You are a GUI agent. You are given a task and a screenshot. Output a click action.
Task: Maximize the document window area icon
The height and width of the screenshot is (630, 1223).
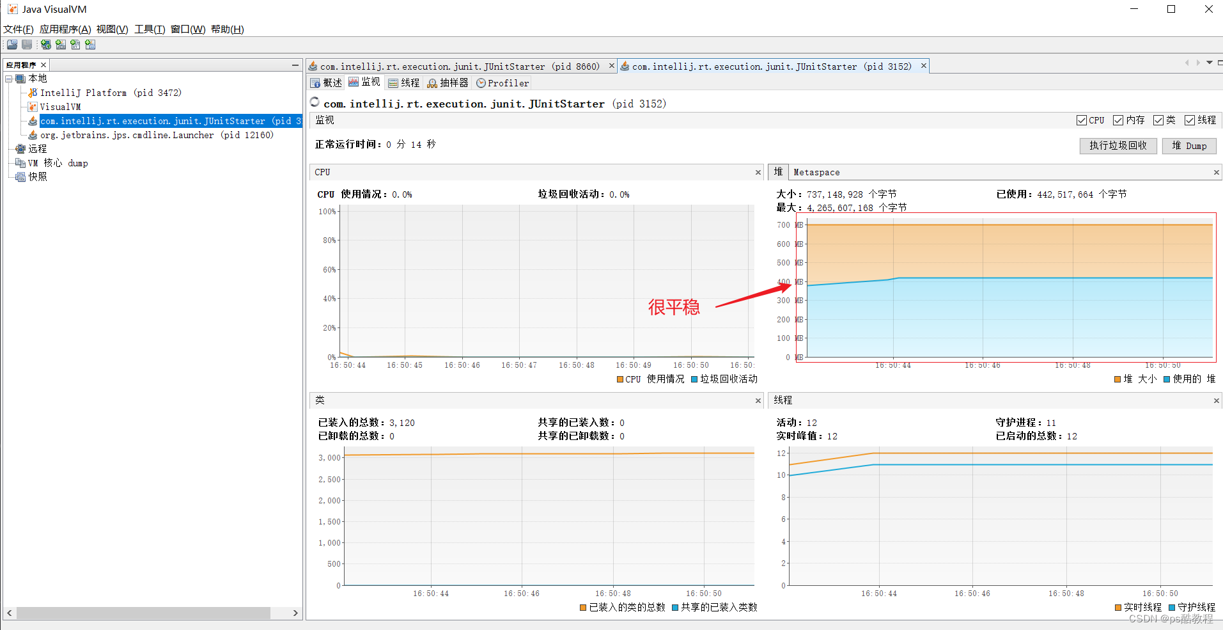point(1220,63)
